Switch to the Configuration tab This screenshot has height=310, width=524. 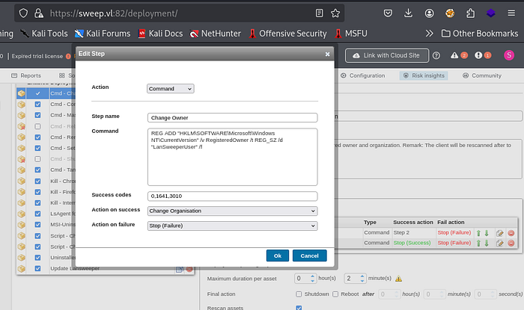[362, 75]
